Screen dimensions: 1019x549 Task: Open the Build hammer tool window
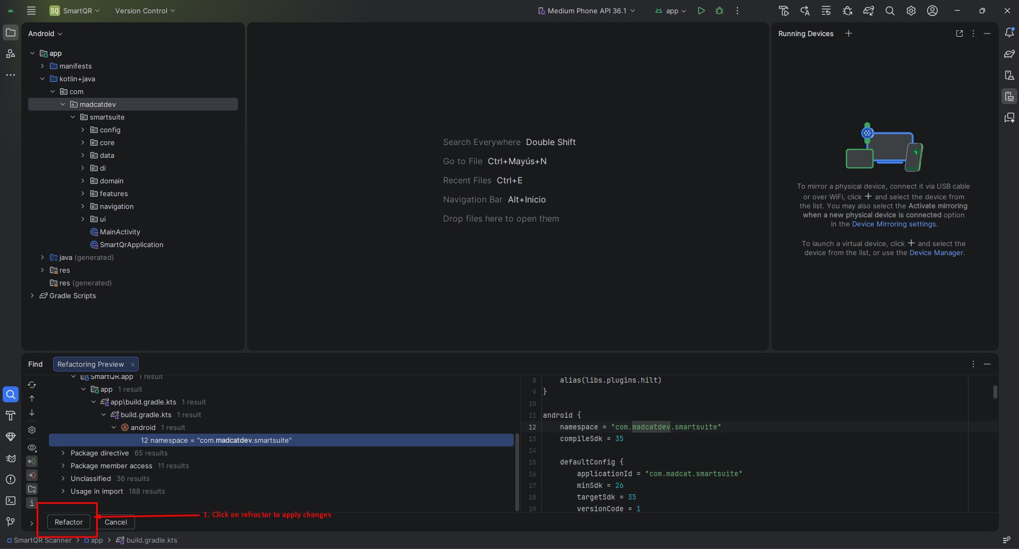11,415
